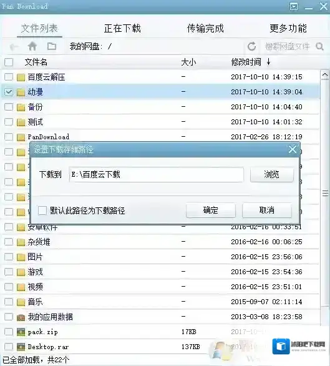Select the 百度云解压 folder name
330x366 pixels.
tap(46, 77)
